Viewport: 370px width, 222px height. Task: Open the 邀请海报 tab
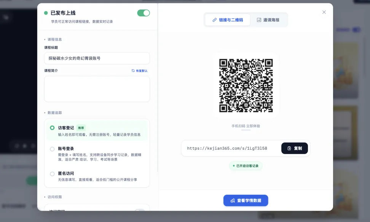pyautogui.click(x=268, y=20)
